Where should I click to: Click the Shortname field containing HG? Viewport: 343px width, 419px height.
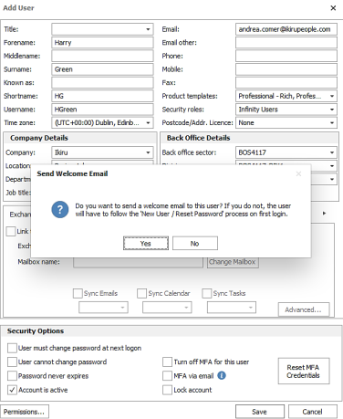coord(102,96)
